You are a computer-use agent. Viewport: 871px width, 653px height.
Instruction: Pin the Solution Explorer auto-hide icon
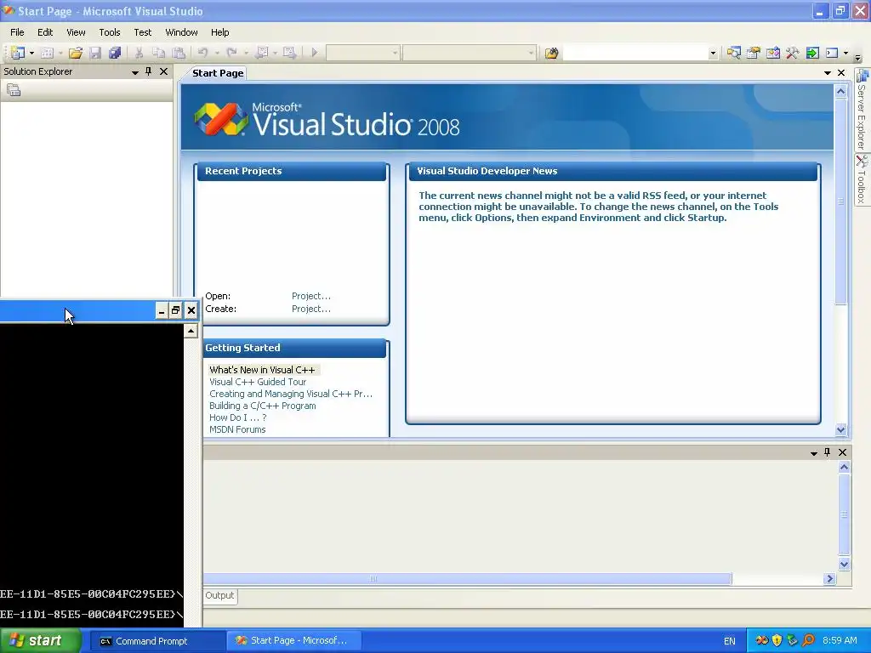(148, 71)
